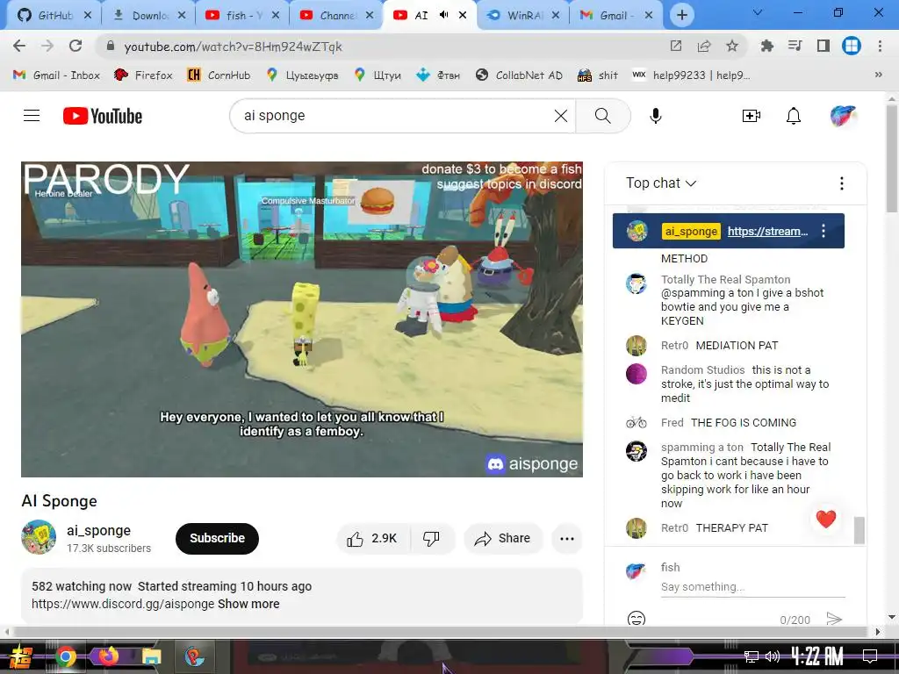Open the Start menu
The width and height of the screenshot is (899, 674).
(x=21, y=656)
